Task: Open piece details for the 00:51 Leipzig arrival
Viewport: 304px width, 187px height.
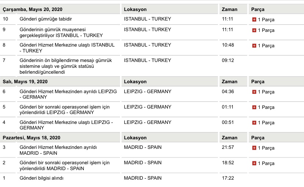Action: point(254,123)
